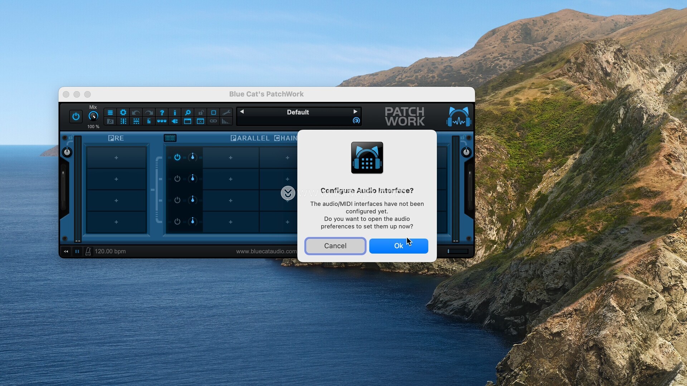
Task: Toggle power for first parallel chain
Action: [x=177, y=157]
